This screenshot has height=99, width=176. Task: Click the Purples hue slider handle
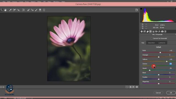[159, 79]
